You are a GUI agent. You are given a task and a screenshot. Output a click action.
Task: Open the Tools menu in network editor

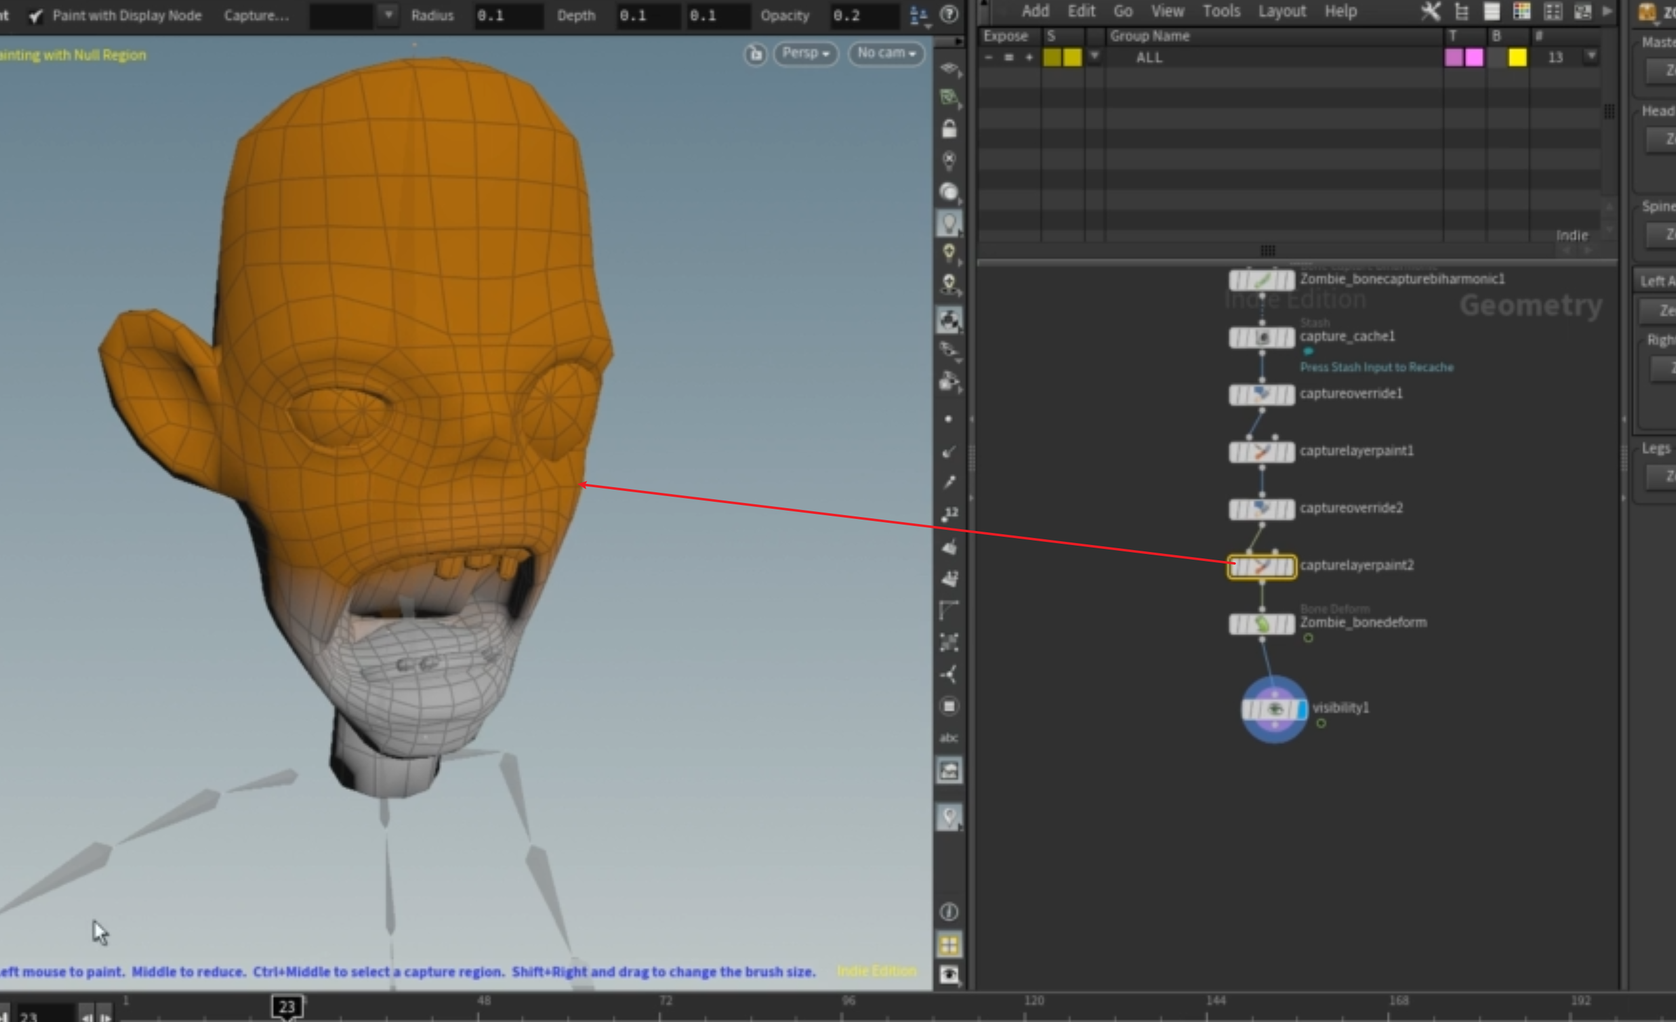pos(1221,11)
